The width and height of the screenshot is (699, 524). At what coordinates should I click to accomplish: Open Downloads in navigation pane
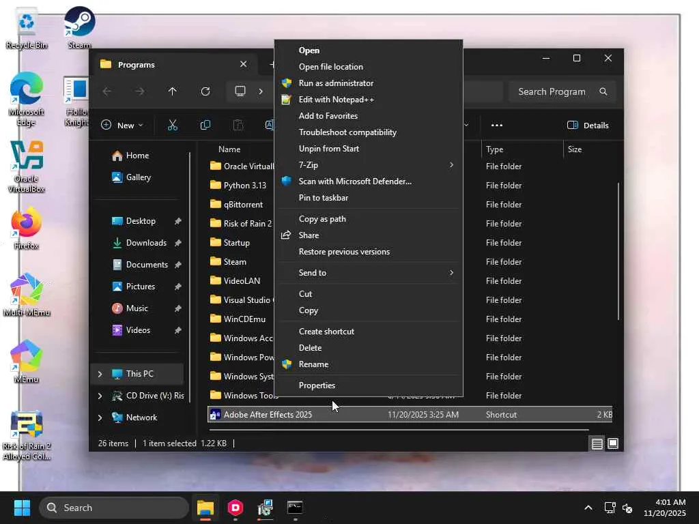pyautogui.click(x=146, y=243)
